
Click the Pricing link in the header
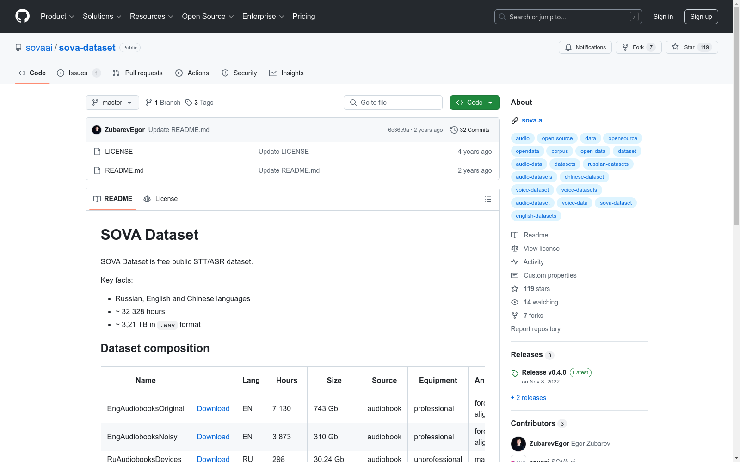304,16
